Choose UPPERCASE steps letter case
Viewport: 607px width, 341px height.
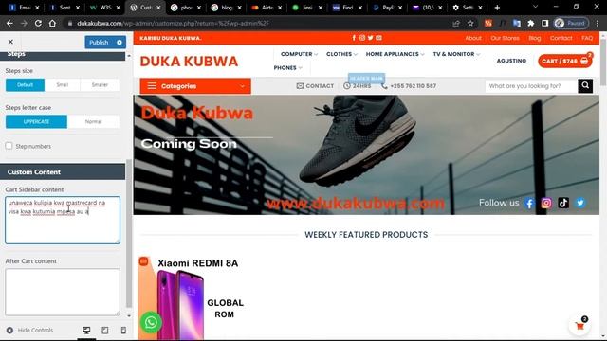point(36,122)
